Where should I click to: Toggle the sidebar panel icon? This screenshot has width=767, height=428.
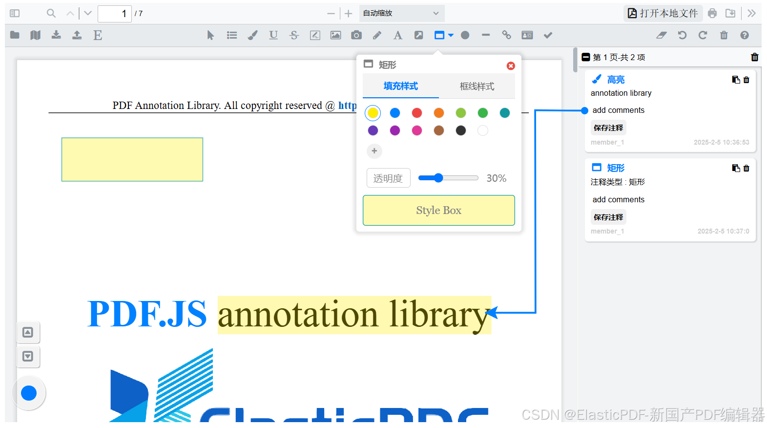15,13
